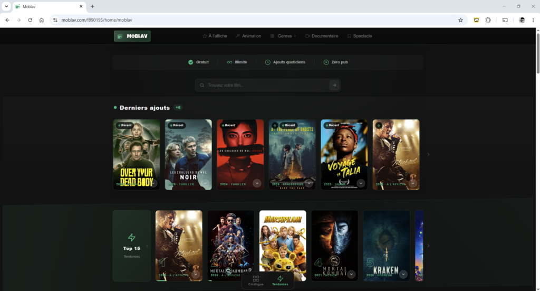Screen dimensions: 540x291
Task: Switch to the Catalogue tab
Action: pyautogui.click(x=256, y=280)
